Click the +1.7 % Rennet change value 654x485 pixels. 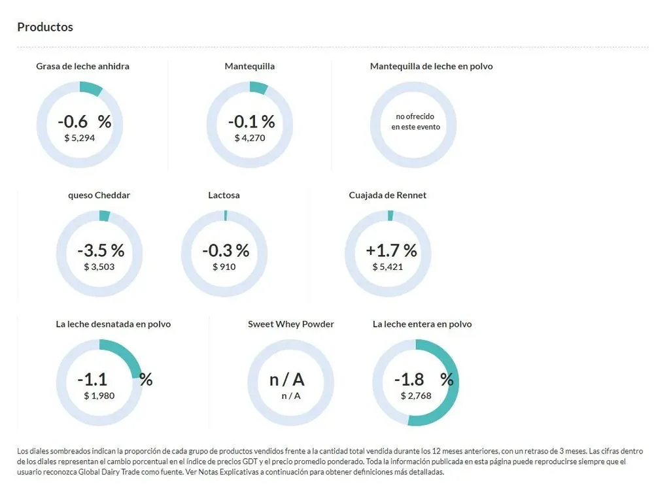coord(391,250)
